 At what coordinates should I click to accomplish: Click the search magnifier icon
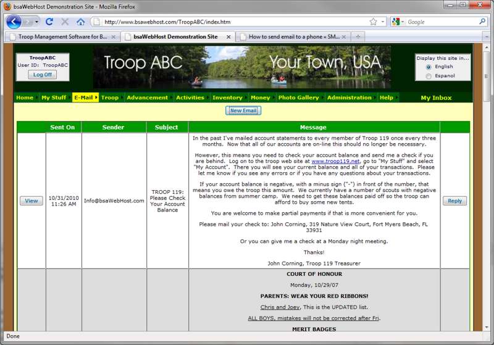click(482, 22)
